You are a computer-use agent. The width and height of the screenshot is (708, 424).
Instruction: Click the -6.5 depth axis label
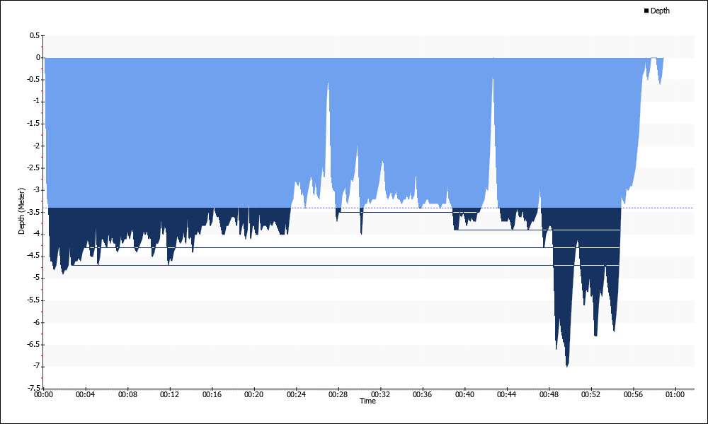(x=33, y=344)
